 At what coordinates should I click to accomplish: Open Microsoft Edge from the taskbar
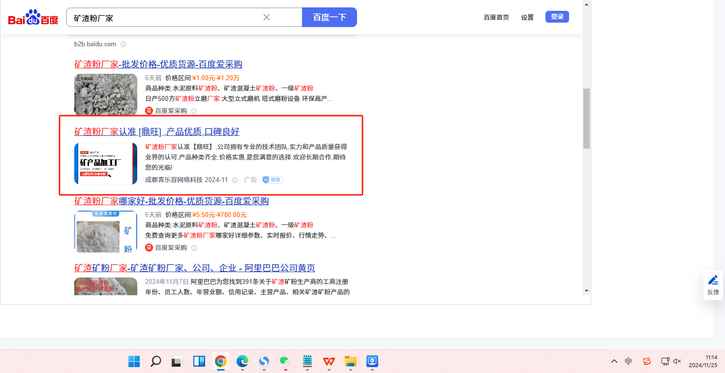pyautogui.click(x=242, y=362)
